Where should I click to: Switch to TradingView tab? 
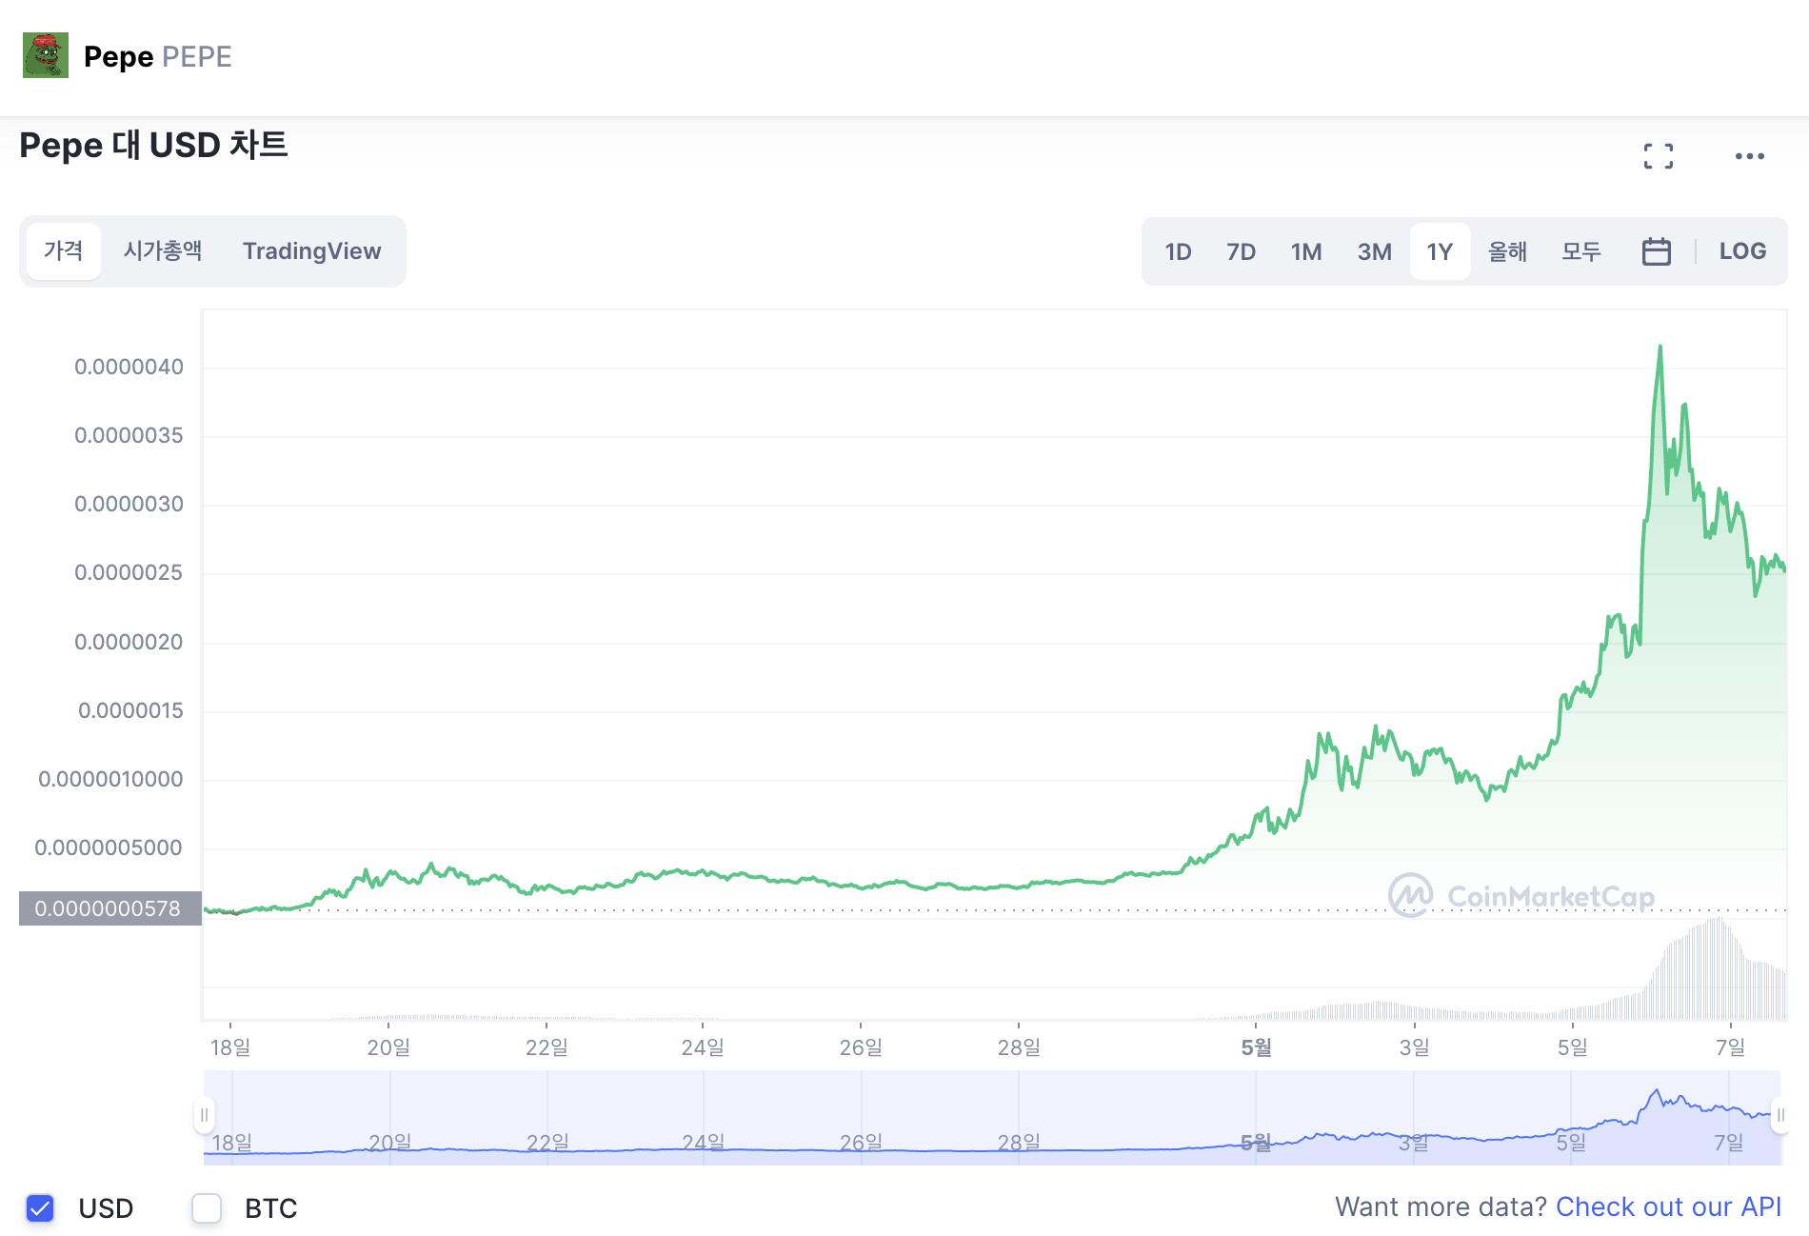pos(311,251)
